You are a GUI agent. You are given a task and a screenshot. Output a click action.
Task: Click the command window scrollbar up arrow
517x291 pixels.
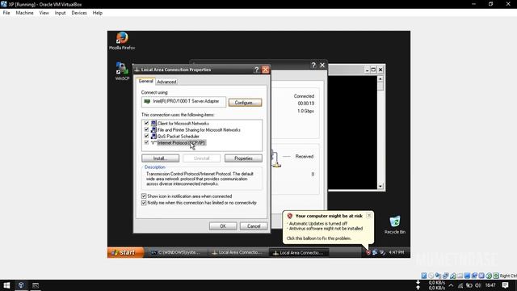pyautogui.click(x=380, y=79)
